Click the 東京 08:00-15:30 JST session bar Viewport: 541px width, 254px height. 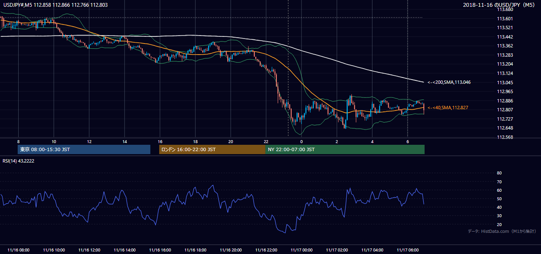point(84,149)
